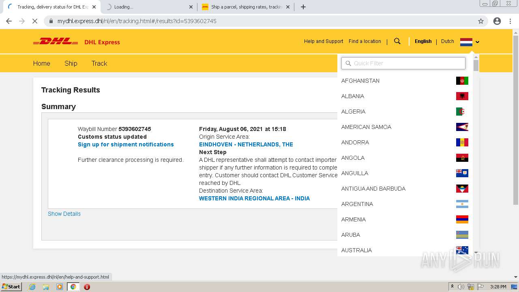Select the Armenia flag icon
Image resolution: width=519 pixels, height=292 pixels.
pyautogui.click(x=462, y=219)
